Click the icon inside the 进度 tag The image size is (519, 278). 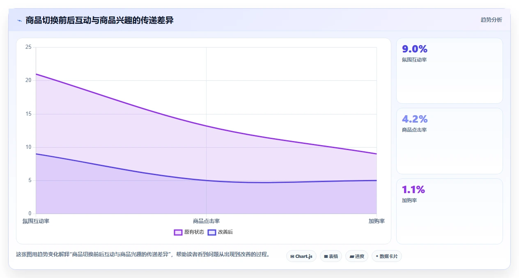[x=352, y=256]
